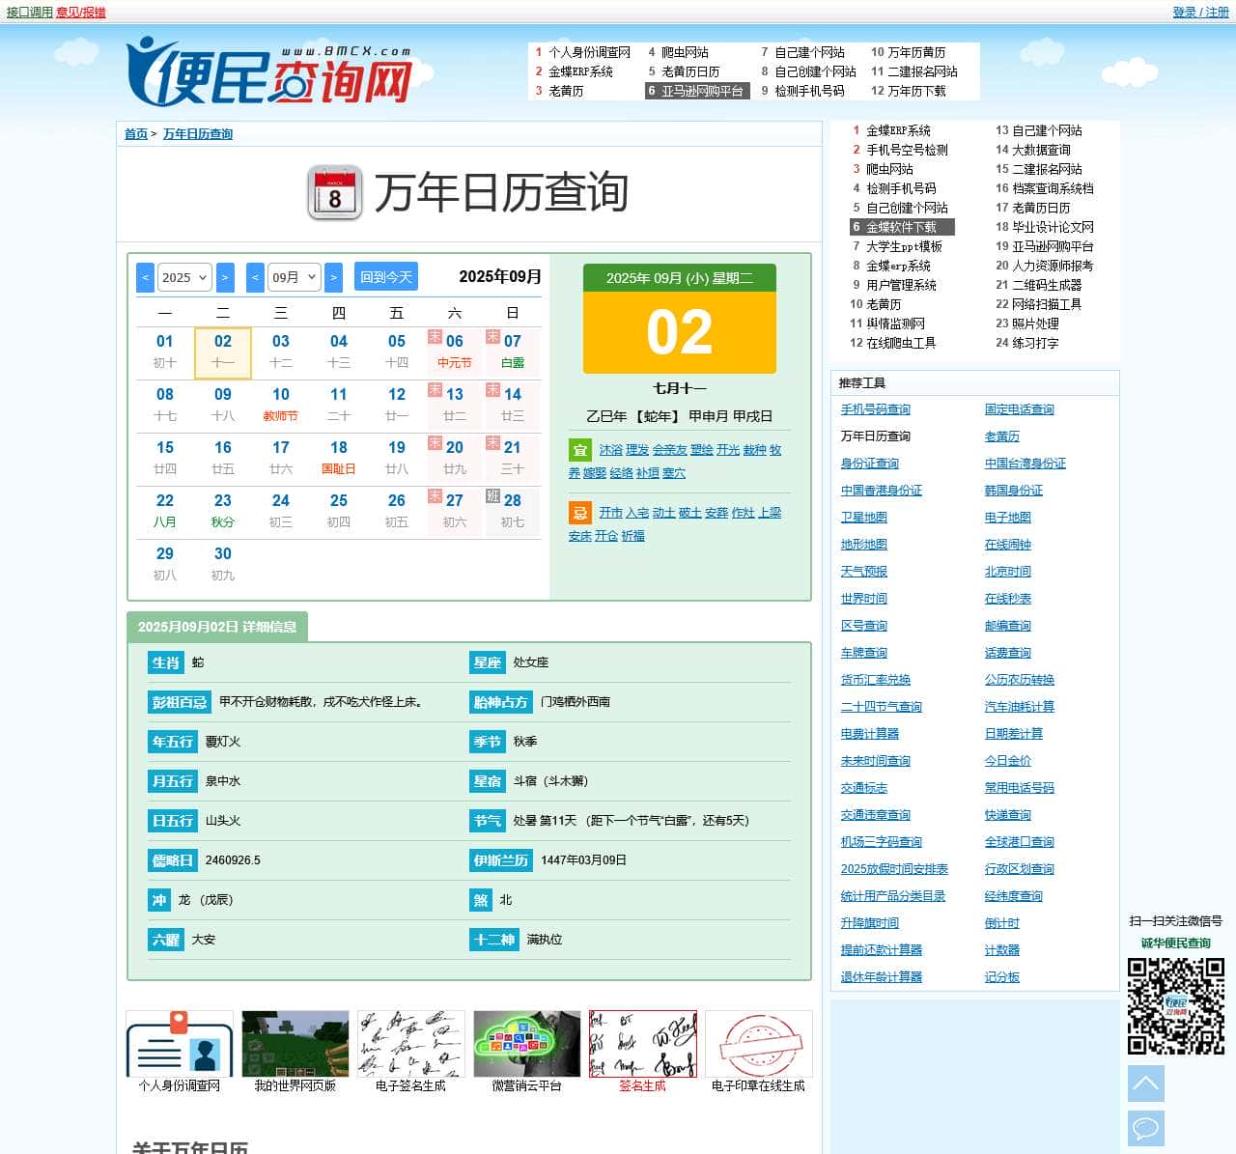This screenshot has width=1236, height=1154.
Task: Click the WeChat QR code image
Action: (1175, 1005)
